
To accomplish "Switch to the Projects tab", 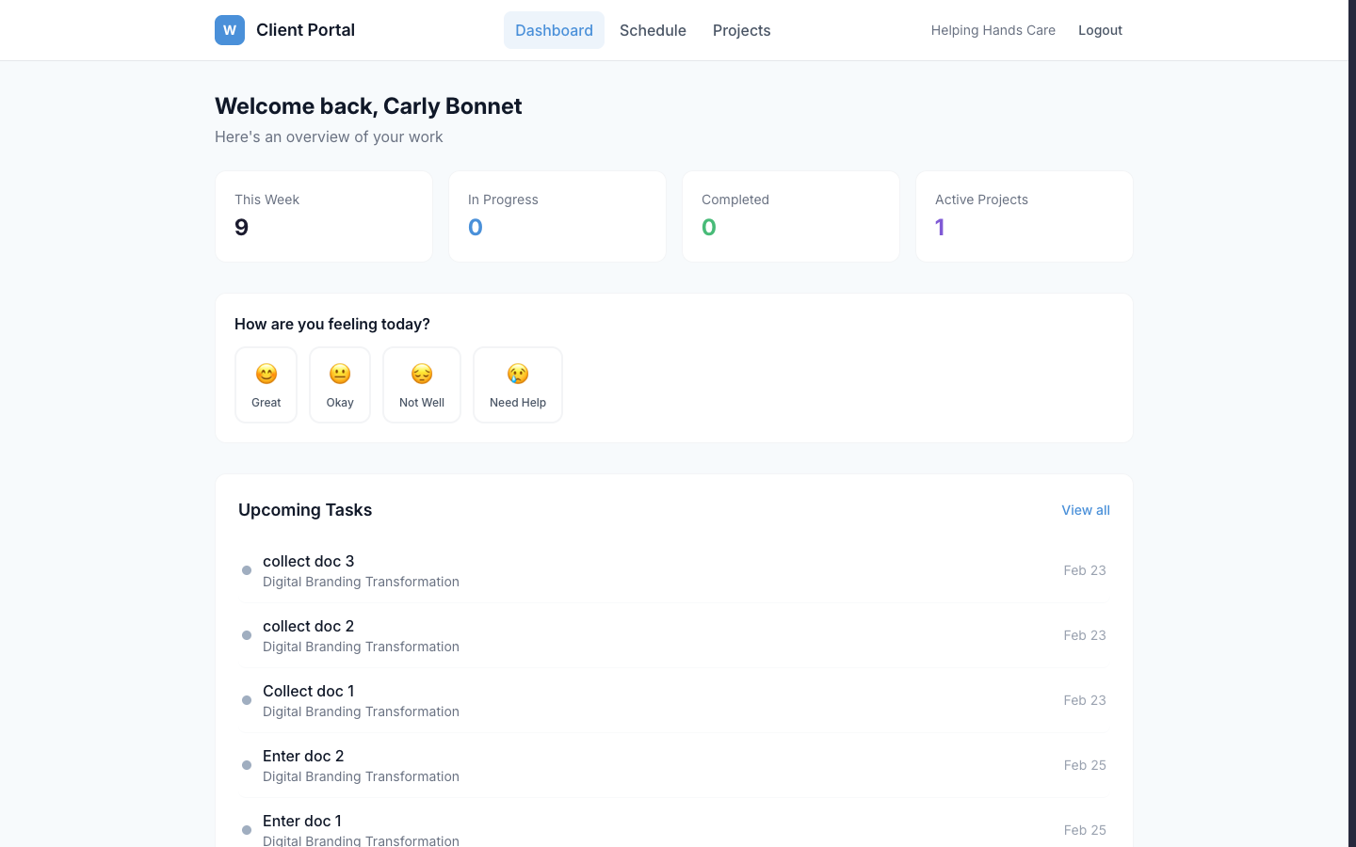I will pyautogui.click(x=741, y=30).
